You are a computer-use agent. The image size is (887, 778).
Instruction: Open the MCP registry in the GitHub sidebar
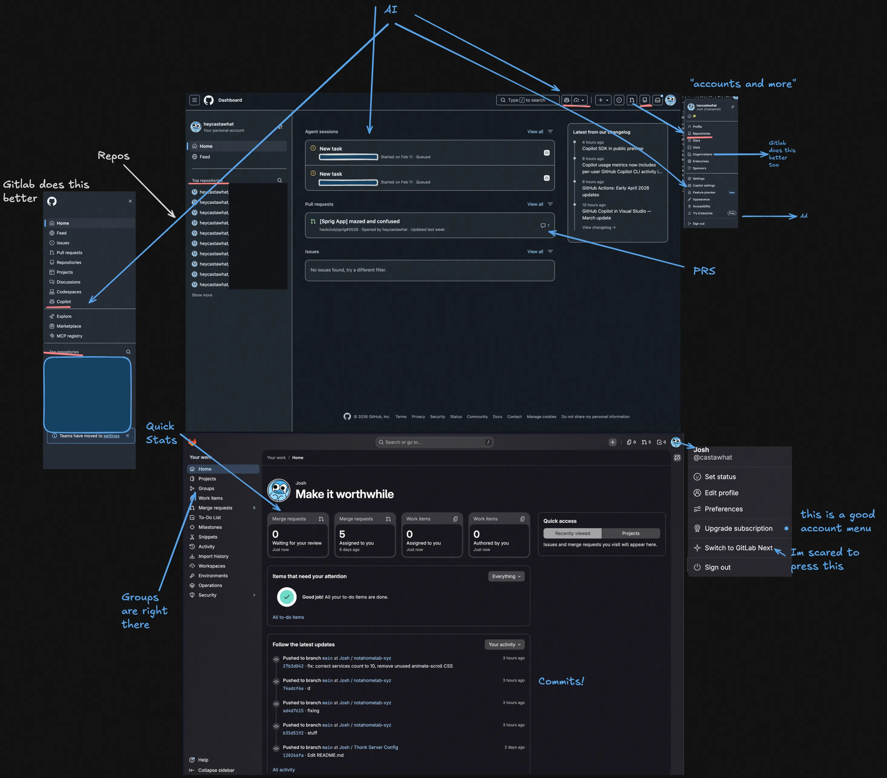tap(69, 336)
